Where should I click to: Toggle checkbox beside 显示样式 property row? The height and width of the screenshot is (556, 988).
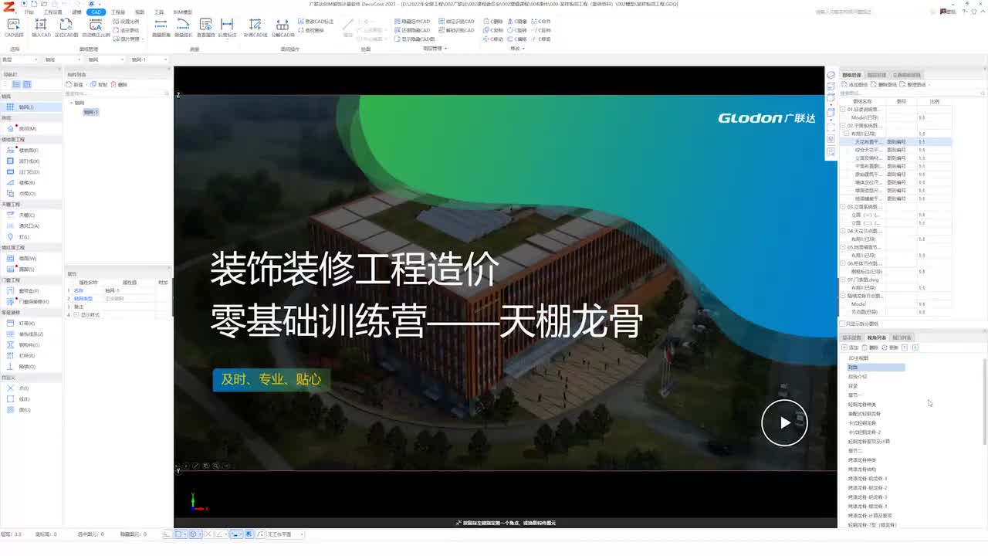[76, 315]
